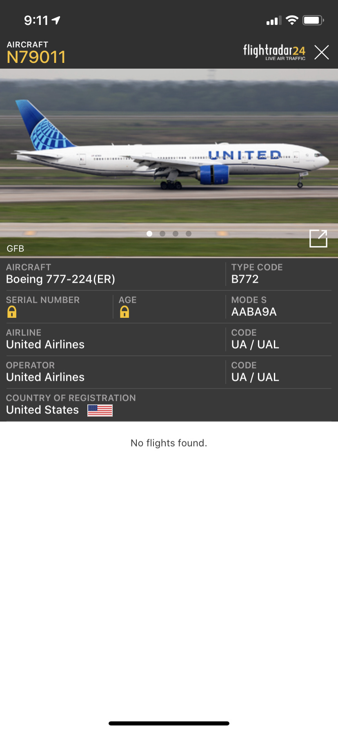Tap the United States flag icon
Viewport: 338px width, 732px height.
(100, 410)
